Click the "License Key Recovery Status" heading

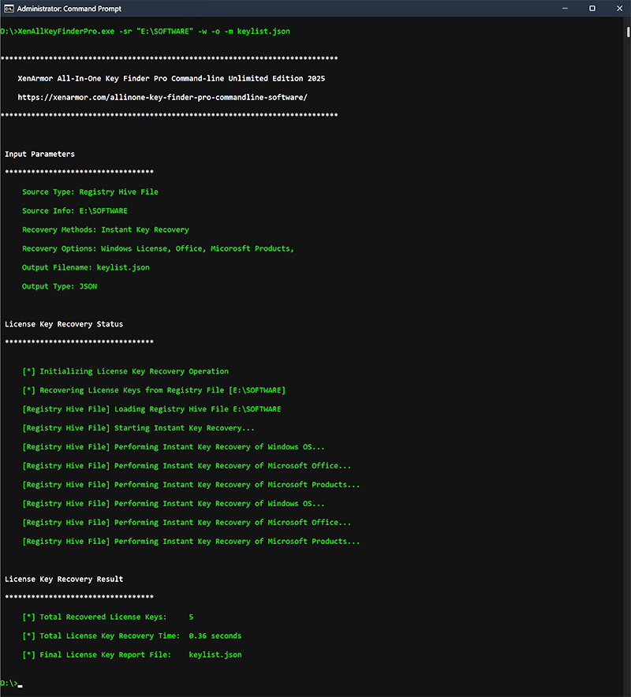[x=64, y=323]
